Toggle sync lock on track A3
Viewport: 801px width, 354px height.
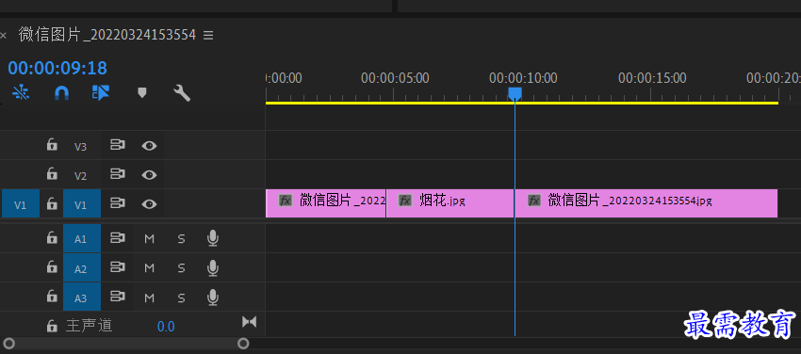pos(118,296)
